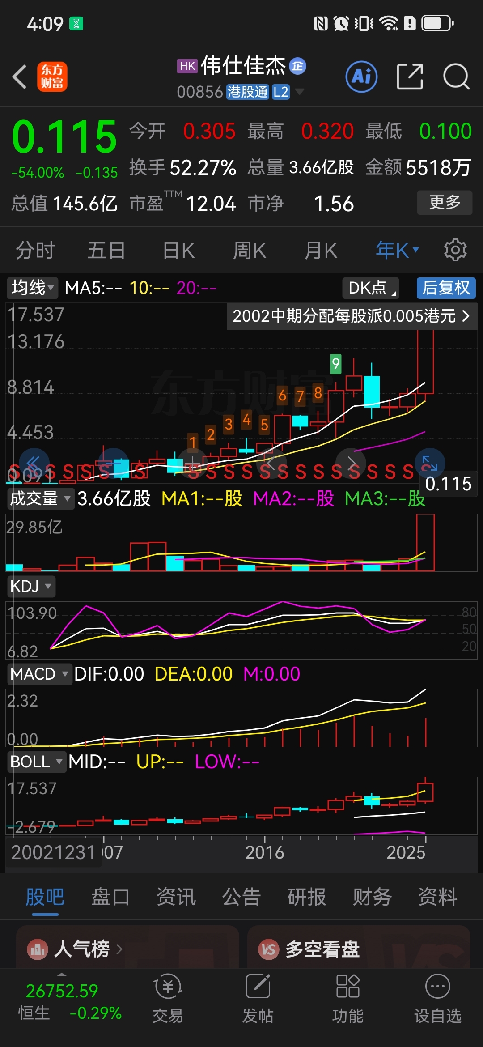Screen dimensions: 483x1047
Task: Switch to 周K chart tab
Action: click(x=250, y=250)
